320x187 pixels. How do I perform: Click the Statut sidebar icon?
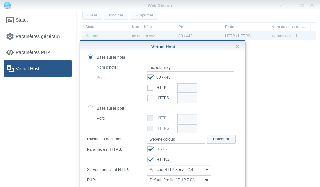coord(10,20)
